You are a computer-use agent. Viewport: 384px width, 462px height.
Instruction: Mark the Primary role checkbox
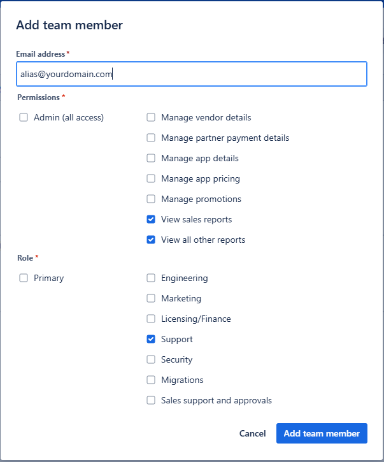coord(24,278)
